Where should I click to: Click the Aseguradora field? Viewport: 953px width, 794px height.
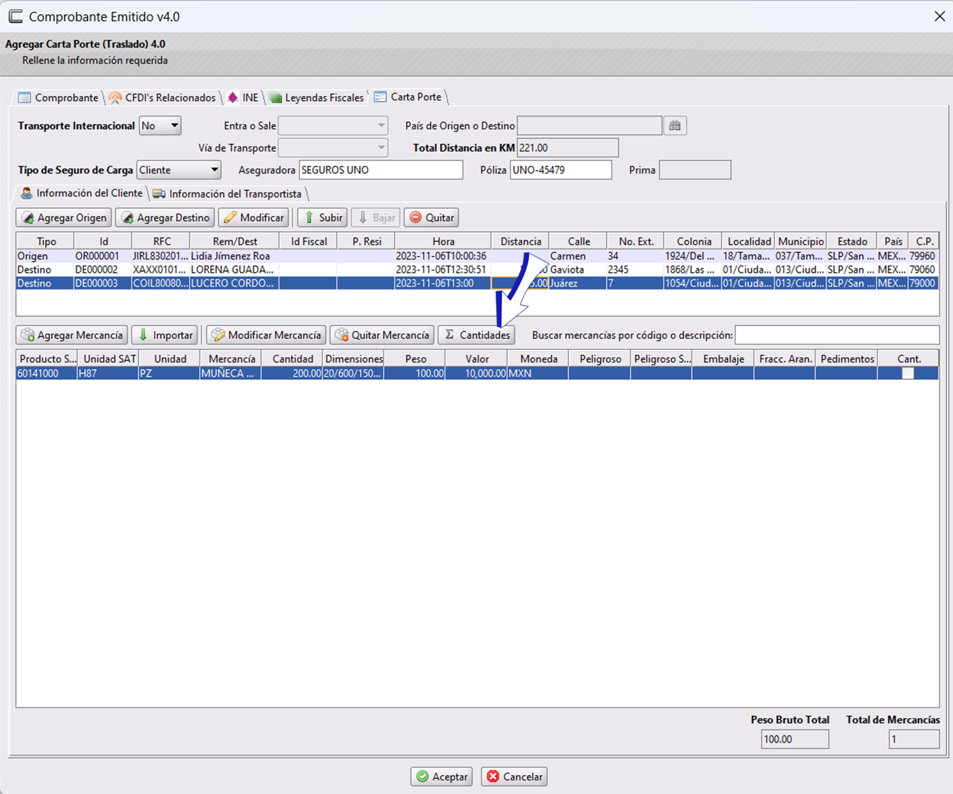pyautogui.click(x=380, y=169)
